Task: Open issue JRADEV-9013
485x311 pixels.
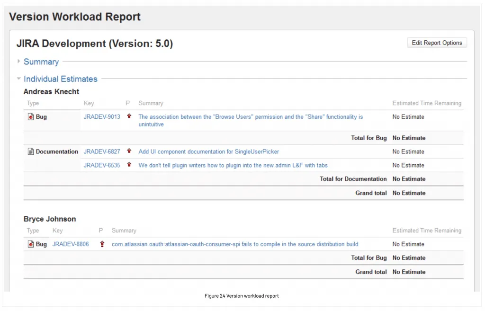Action: 102,117
